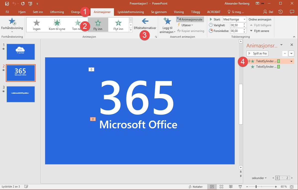Switch to the Sett inn tab
This screenshot has width=298, height=190.
[38, 12]
